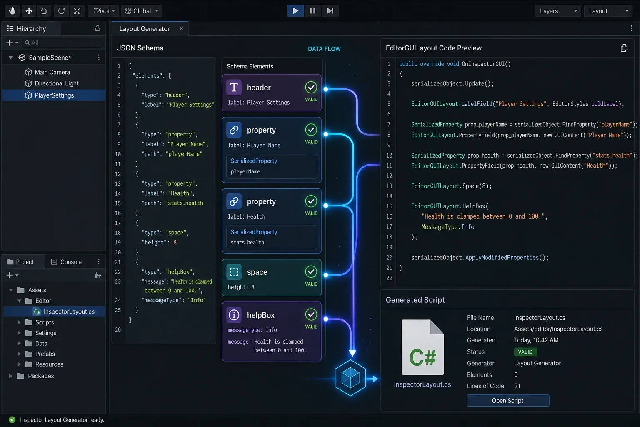
Task: Expand the Scripts folder
Action: 19,322
